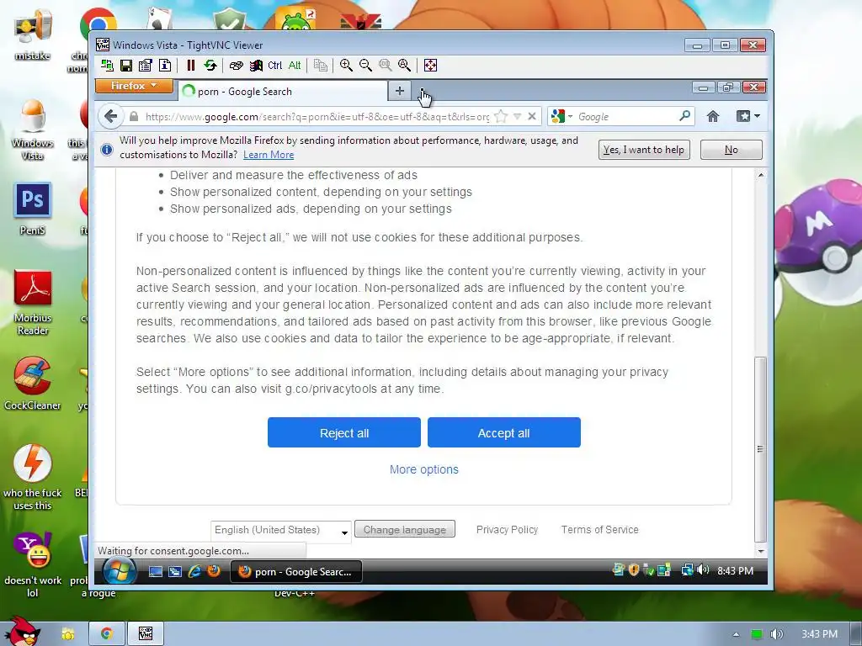The width and height of the screenshot is (862, 646).
Task: Click the Vista tray network icon
Action: (x=687, y=570)
